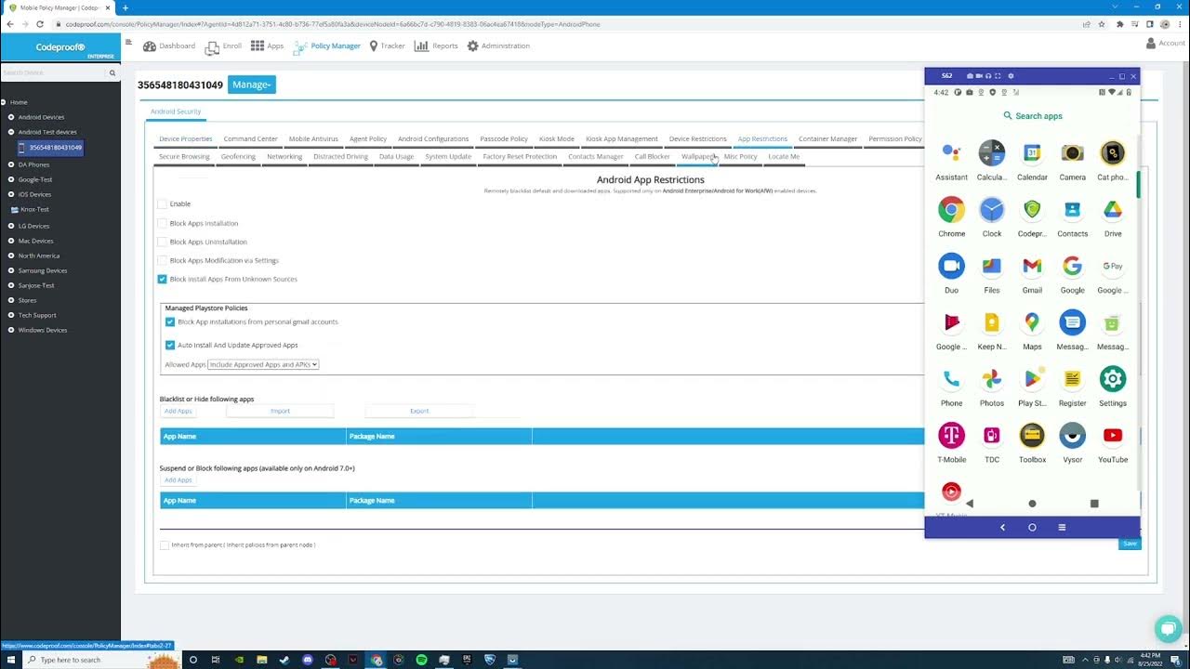
Task: Click the Export button
Action: point(419,411)
